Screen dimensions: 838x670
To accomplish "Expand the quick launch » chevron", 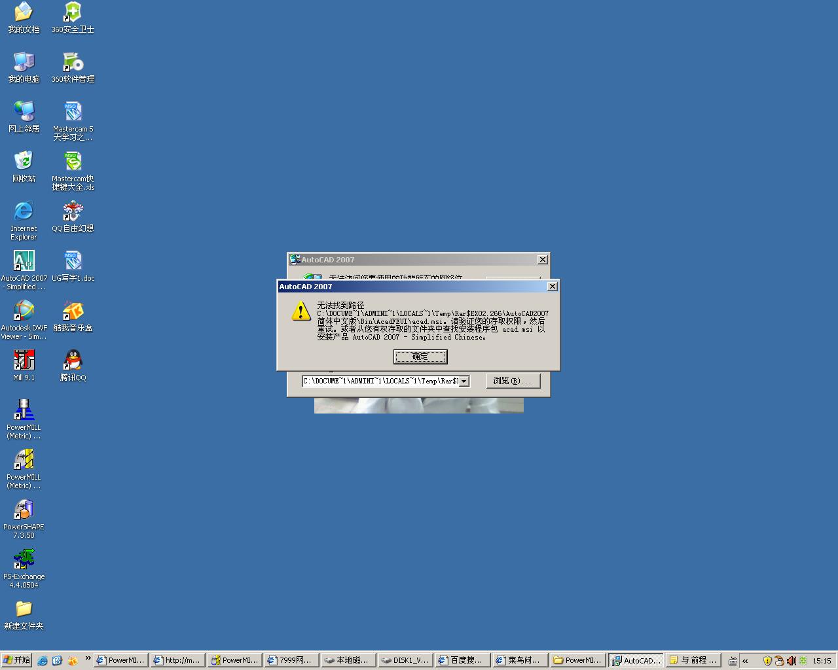I will (88, 658).
